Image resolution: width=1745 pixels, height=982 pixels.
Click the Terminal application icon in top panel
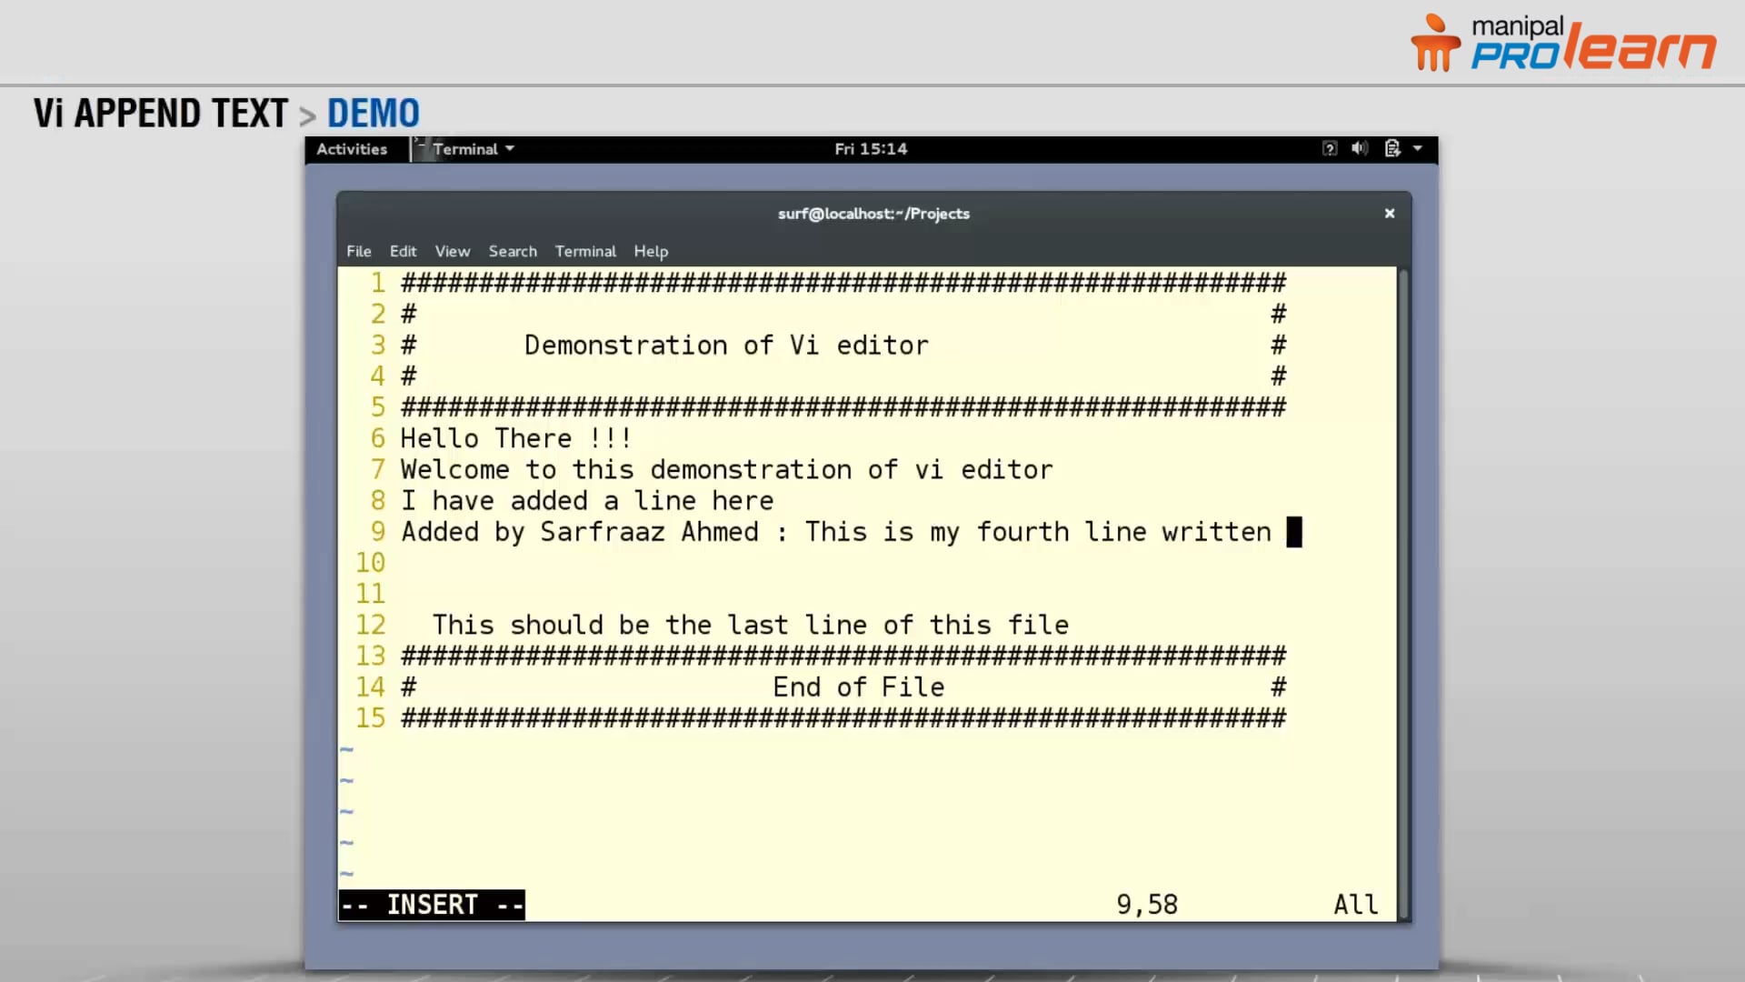(x=420, y=146)
